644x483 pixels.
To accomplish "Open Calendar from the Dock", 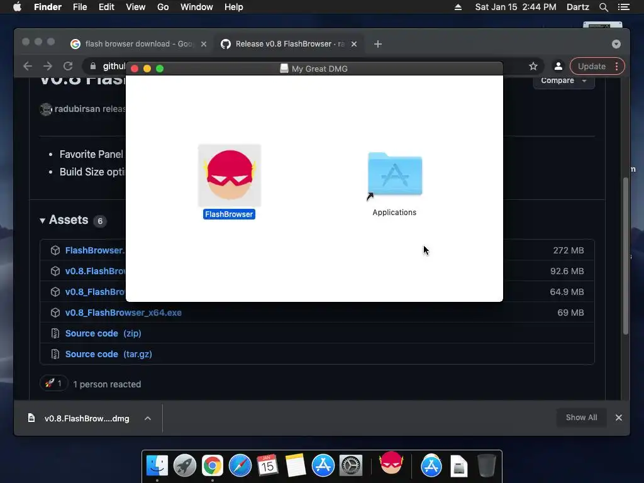I will (x=267, y=465).
